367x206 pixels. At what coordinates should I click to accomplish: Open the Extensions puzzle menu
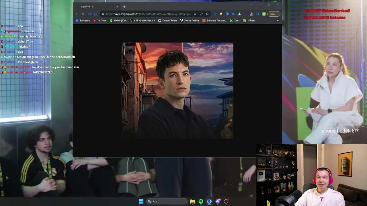pos(233,14)
